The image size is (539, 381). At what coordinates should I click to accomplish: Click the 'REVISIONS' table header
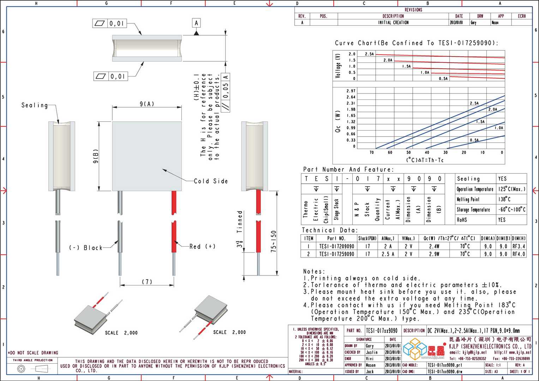(413, 10)
